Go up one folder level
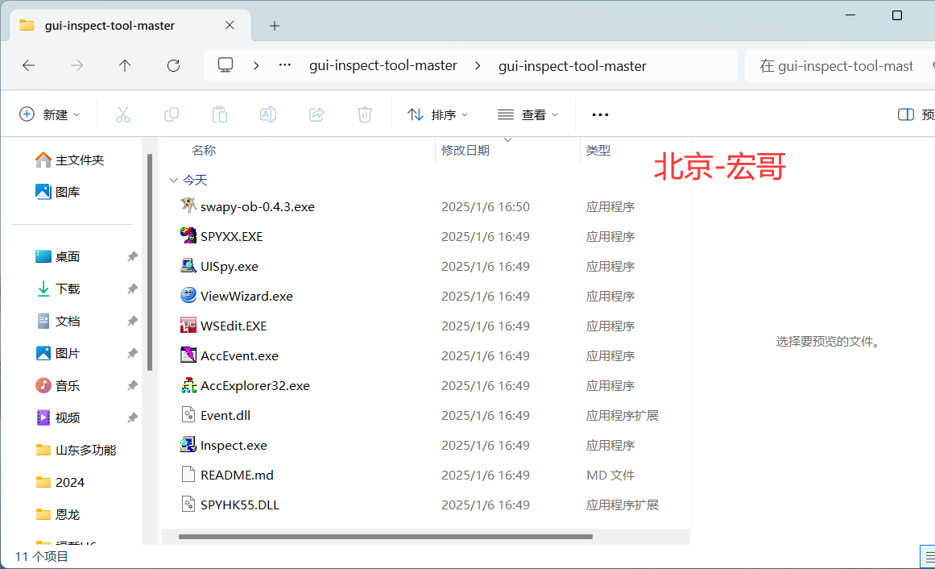Viewport: 935px width, 569px height. click(125, 65)
